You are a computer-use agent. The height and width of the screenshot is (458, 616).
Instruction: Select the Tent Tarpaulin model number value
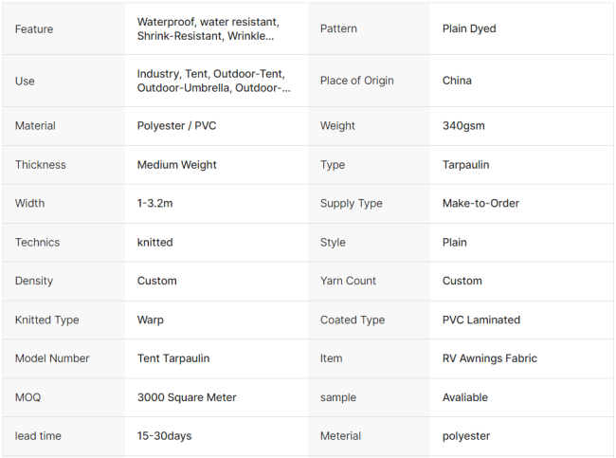(x=173, y=358)
